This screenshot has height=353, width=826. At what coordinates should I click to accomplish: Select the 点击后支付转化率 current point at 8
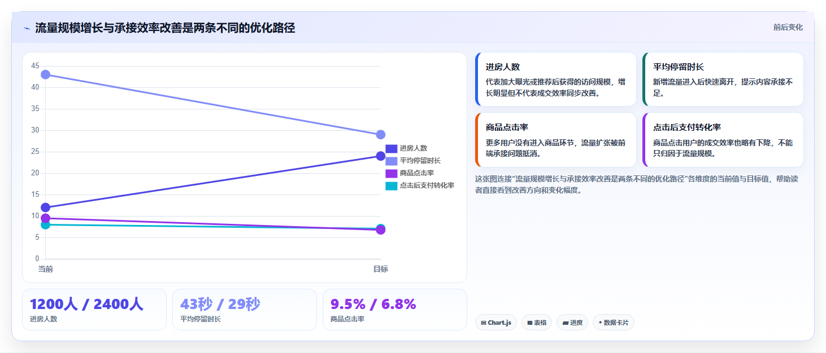46,225
